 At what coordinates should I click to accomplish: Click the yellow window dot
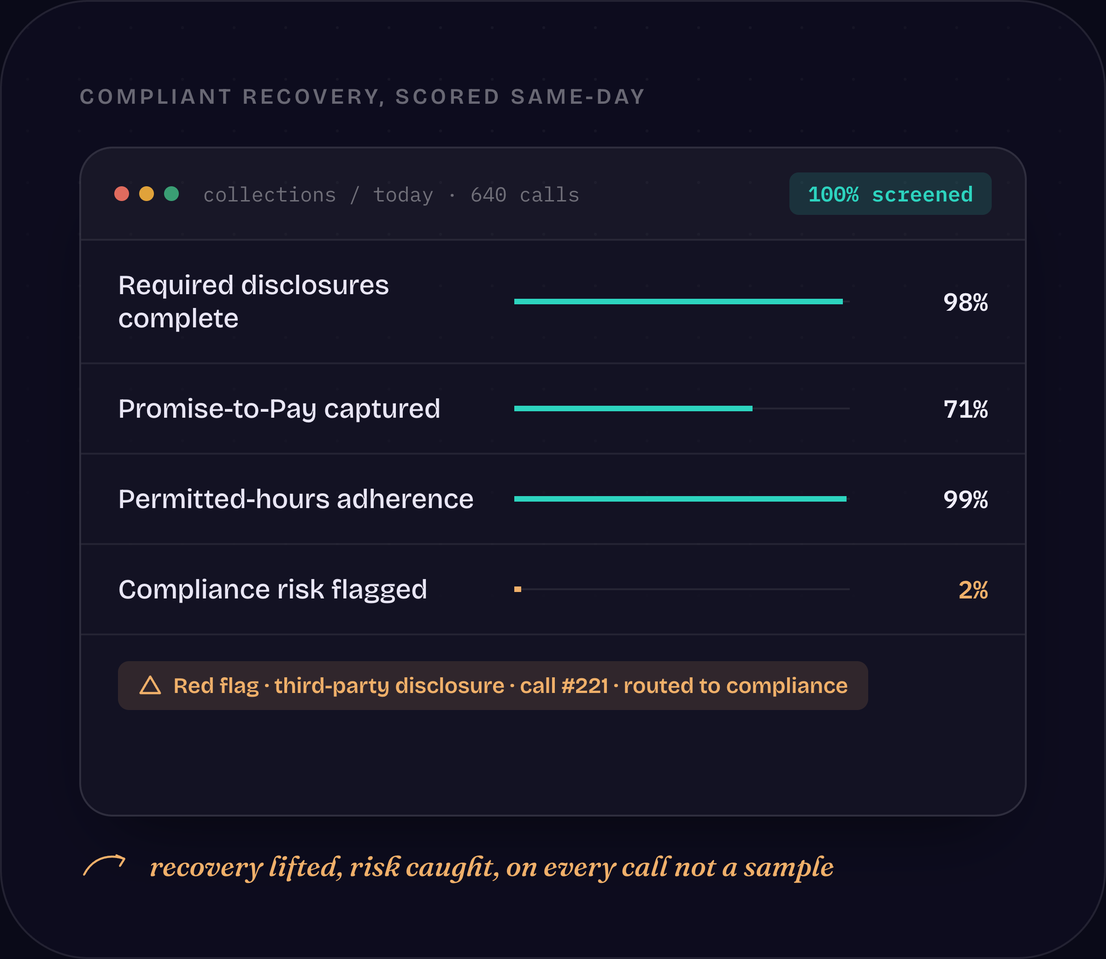147,194
